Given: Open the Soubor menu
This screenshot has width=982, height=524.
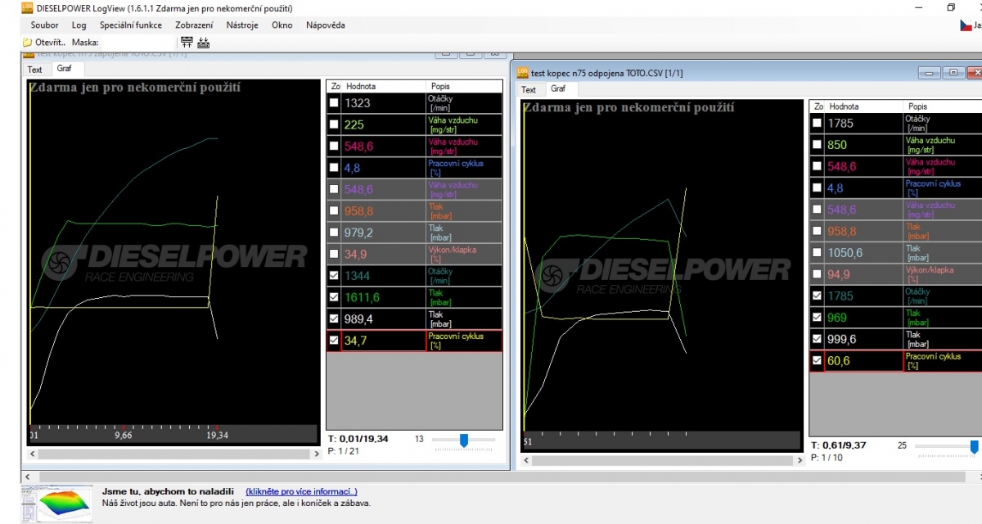Looking at the screenshot, I should [x=45, y=25].
